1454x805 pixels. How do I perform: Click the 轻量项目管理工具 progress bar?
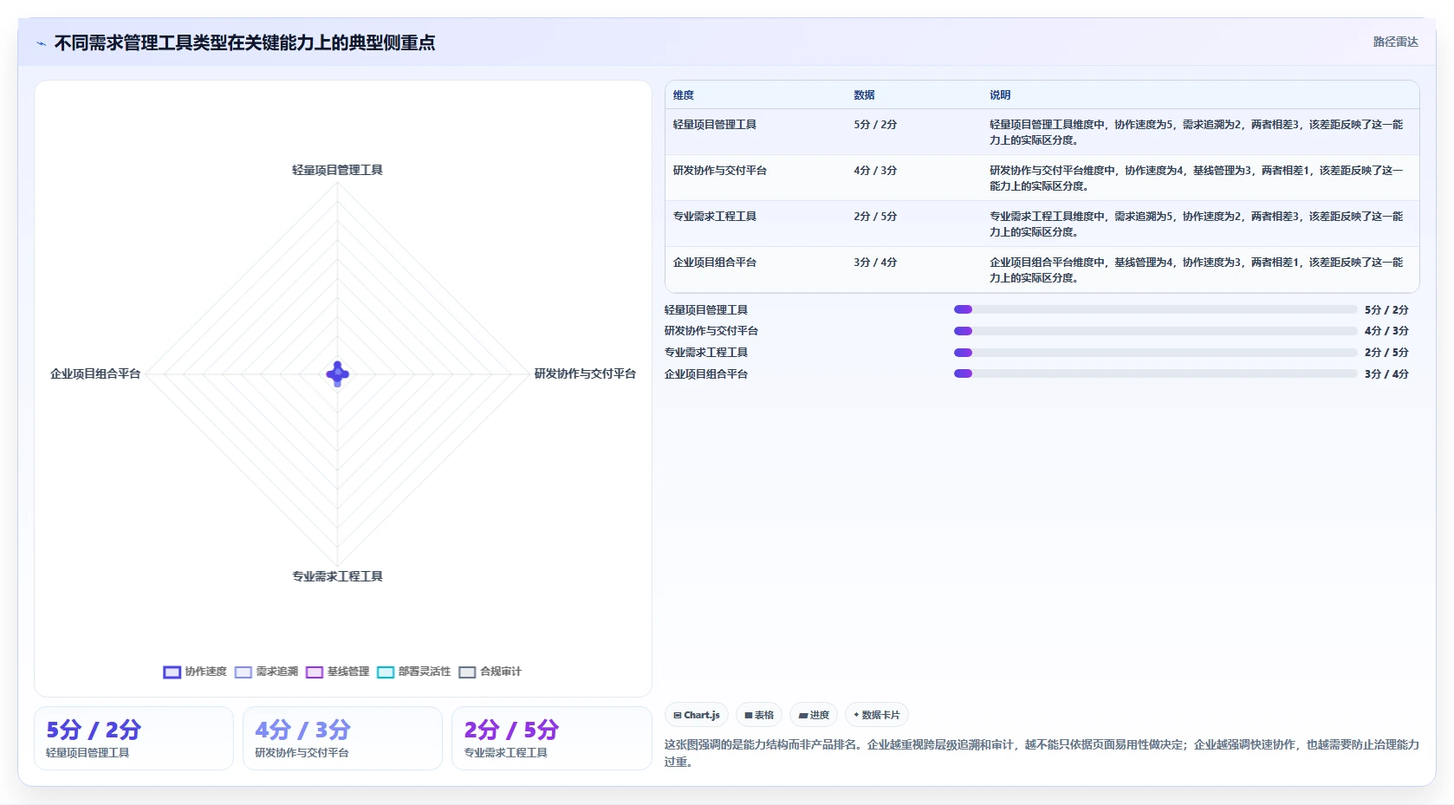coord(1155,309)
